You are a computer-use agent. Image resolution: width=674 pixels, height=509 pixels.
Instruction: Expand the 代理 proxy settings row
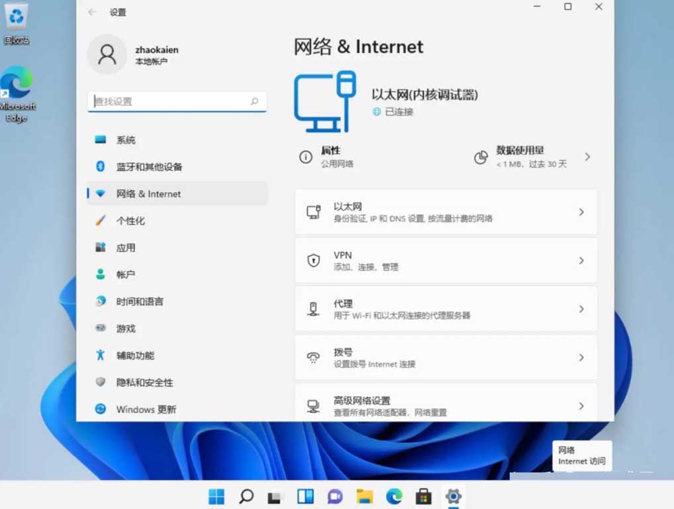point(446,309)
